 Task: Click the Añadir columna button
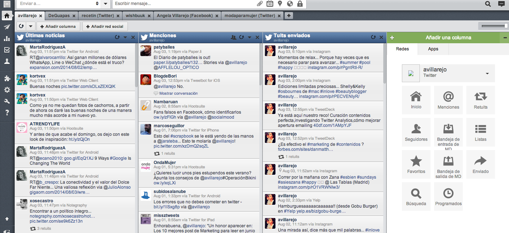point(58,26)
